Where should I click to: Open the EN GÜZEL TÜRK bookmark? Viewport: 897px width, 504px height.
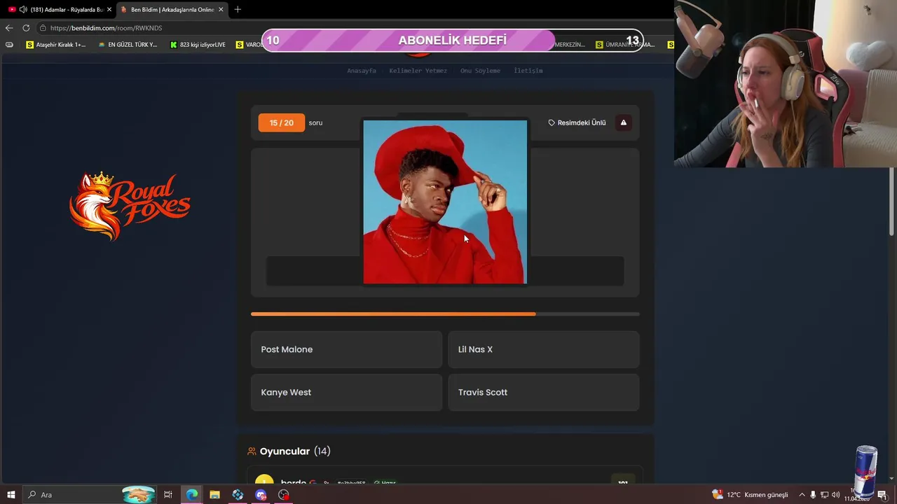pyautogui.click(x=127, y=45)
